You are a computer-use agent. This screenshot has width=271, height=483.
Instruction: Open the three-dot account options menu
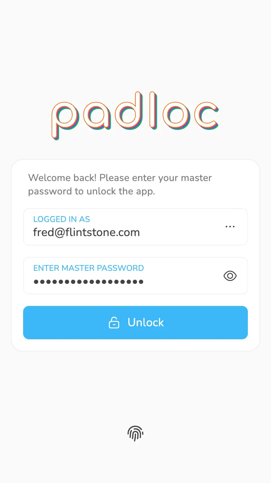click(230, 227)
